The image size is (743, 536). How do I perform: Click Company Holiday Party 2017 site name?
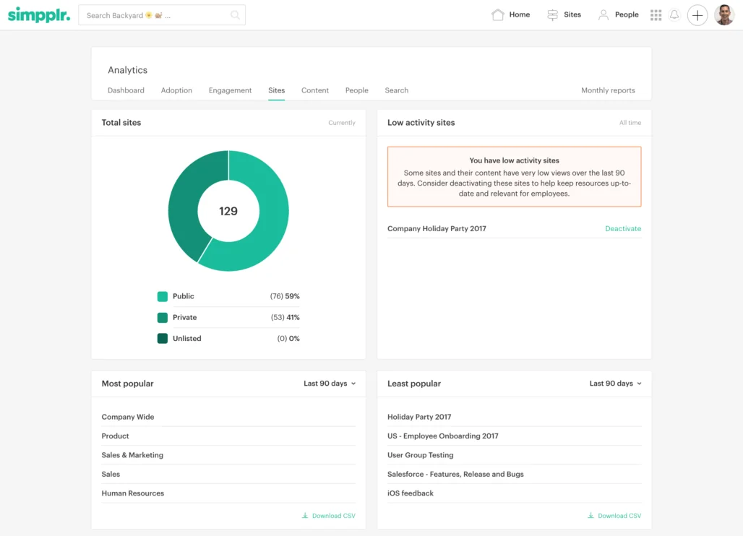(x=437, y=229)
